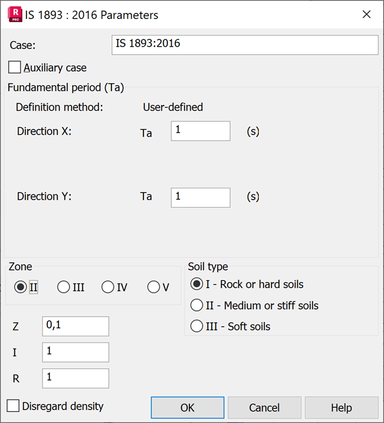Select Zone II radio button
Screen dimensions: 384x423
[x=20, y=287]
